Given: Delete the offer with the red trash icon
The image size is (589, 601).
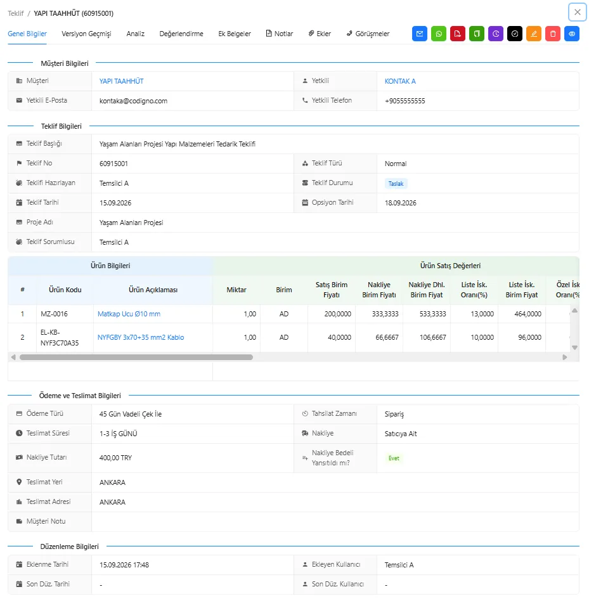Looking at the screenshot, I should [x=553, y=34].
